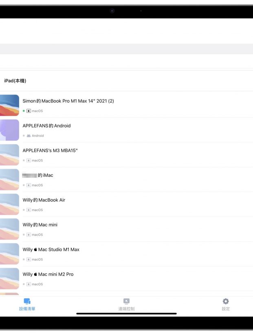
Task: Switch to the 遠端控制 remote control tab
Action: coord(126,309)
